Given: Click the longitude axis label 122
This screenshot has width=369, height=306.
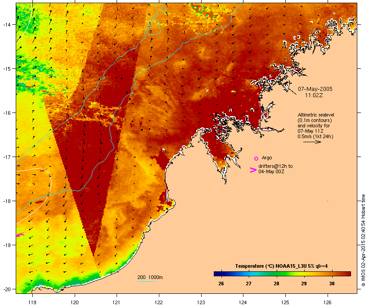Looking at the screenshot, I should [159, 302].
